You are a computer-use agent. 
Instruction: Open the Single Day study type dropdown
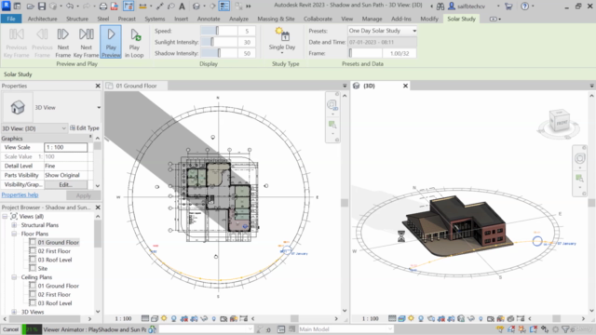coord(282,41)
